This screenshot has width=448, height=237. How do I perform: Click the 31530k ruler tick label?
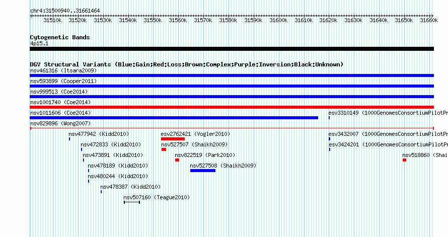(x=103, y=20)
